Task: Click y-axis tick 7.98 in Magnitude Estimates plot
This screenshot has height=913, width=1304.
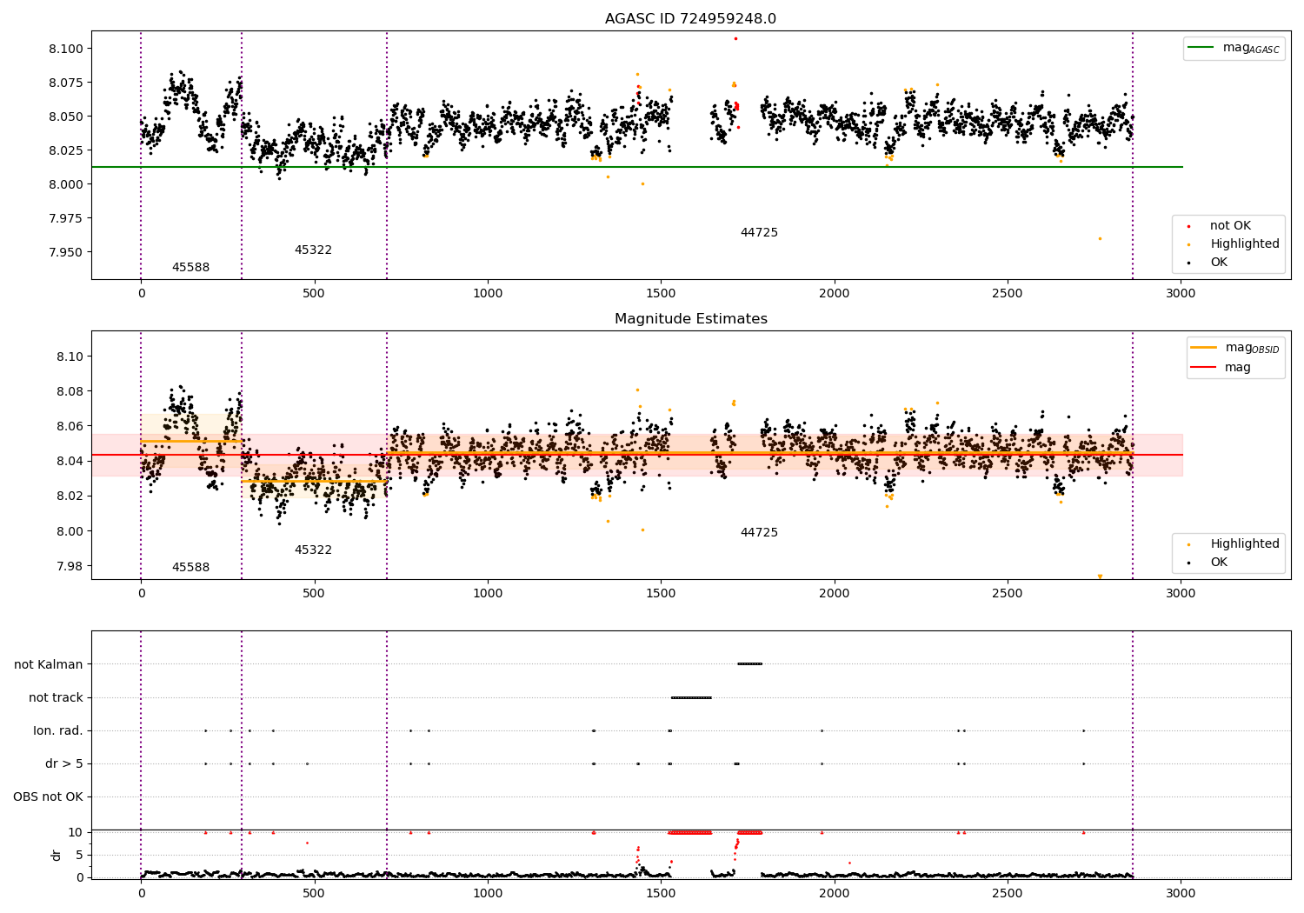Action: coord(70,566)
